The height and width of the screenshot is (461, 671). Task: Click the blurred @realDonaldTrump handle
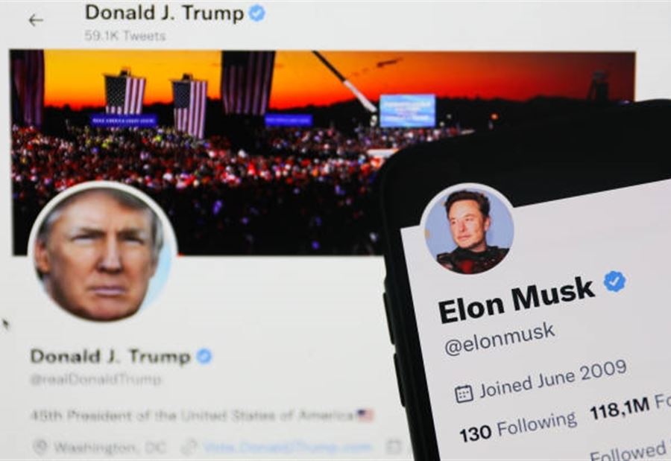point(96,379)
